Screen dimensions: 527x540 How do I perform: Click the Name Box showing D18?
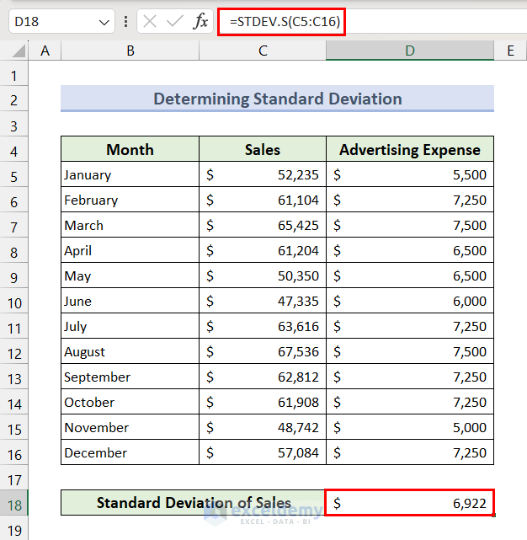[x=51, y=22]
